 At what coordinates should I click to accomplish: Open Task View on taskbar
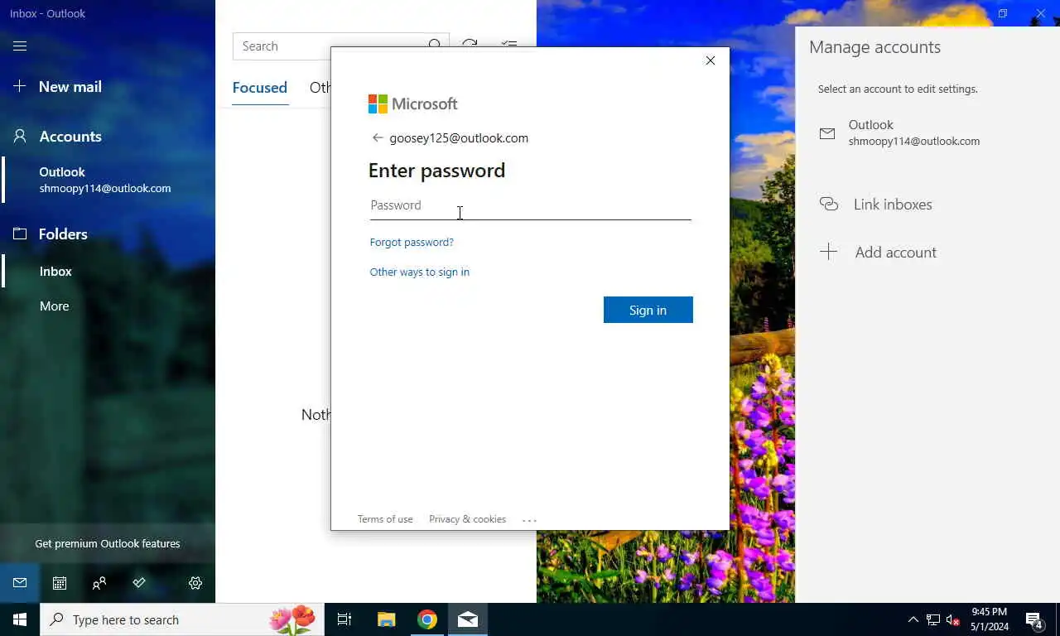344,619
